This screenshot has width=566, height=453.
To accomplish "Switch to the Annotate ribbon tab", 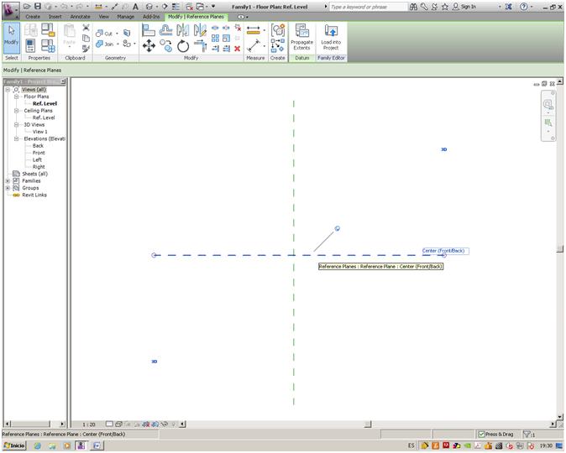I will click(80, 16).
